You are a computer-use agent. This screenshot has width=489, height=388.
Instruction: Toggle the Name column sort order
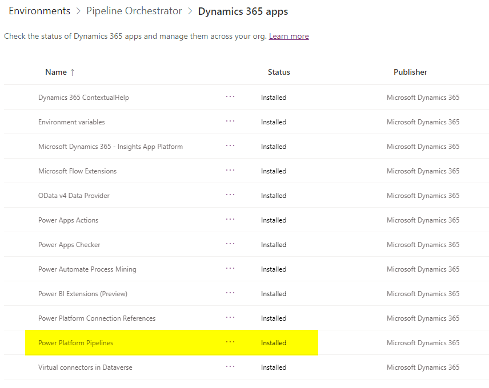60,72
